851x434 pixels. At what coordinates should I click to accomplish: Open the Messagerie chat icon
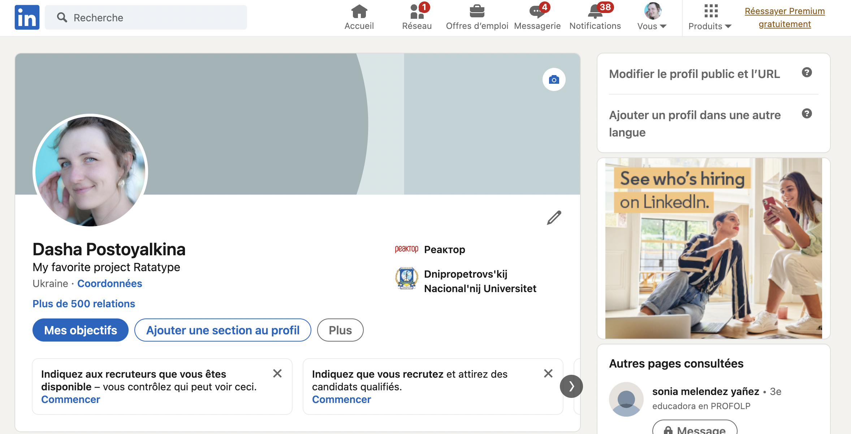[537, 12]
